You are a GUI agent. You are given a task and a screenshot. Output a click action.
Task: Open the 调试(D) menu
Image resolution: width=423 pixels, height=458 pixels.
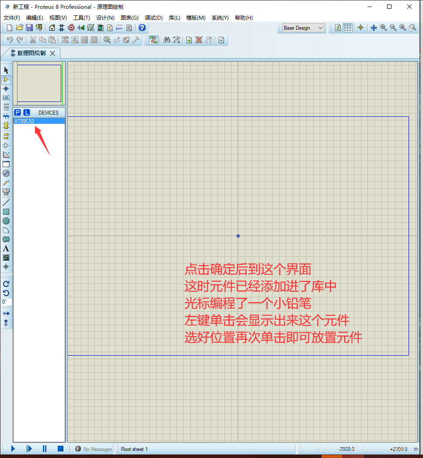pyautogui.click(x=154, y=18)
